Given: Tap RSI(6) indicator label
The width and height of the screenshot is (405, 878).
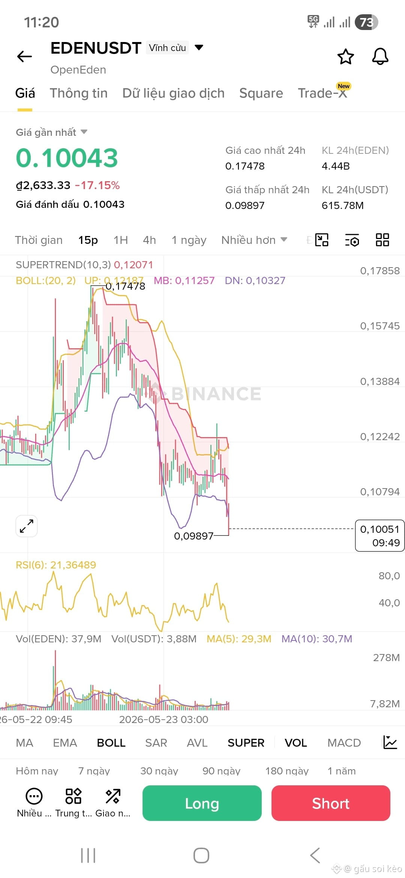Looking at the screenshot, I should (56, 565).
